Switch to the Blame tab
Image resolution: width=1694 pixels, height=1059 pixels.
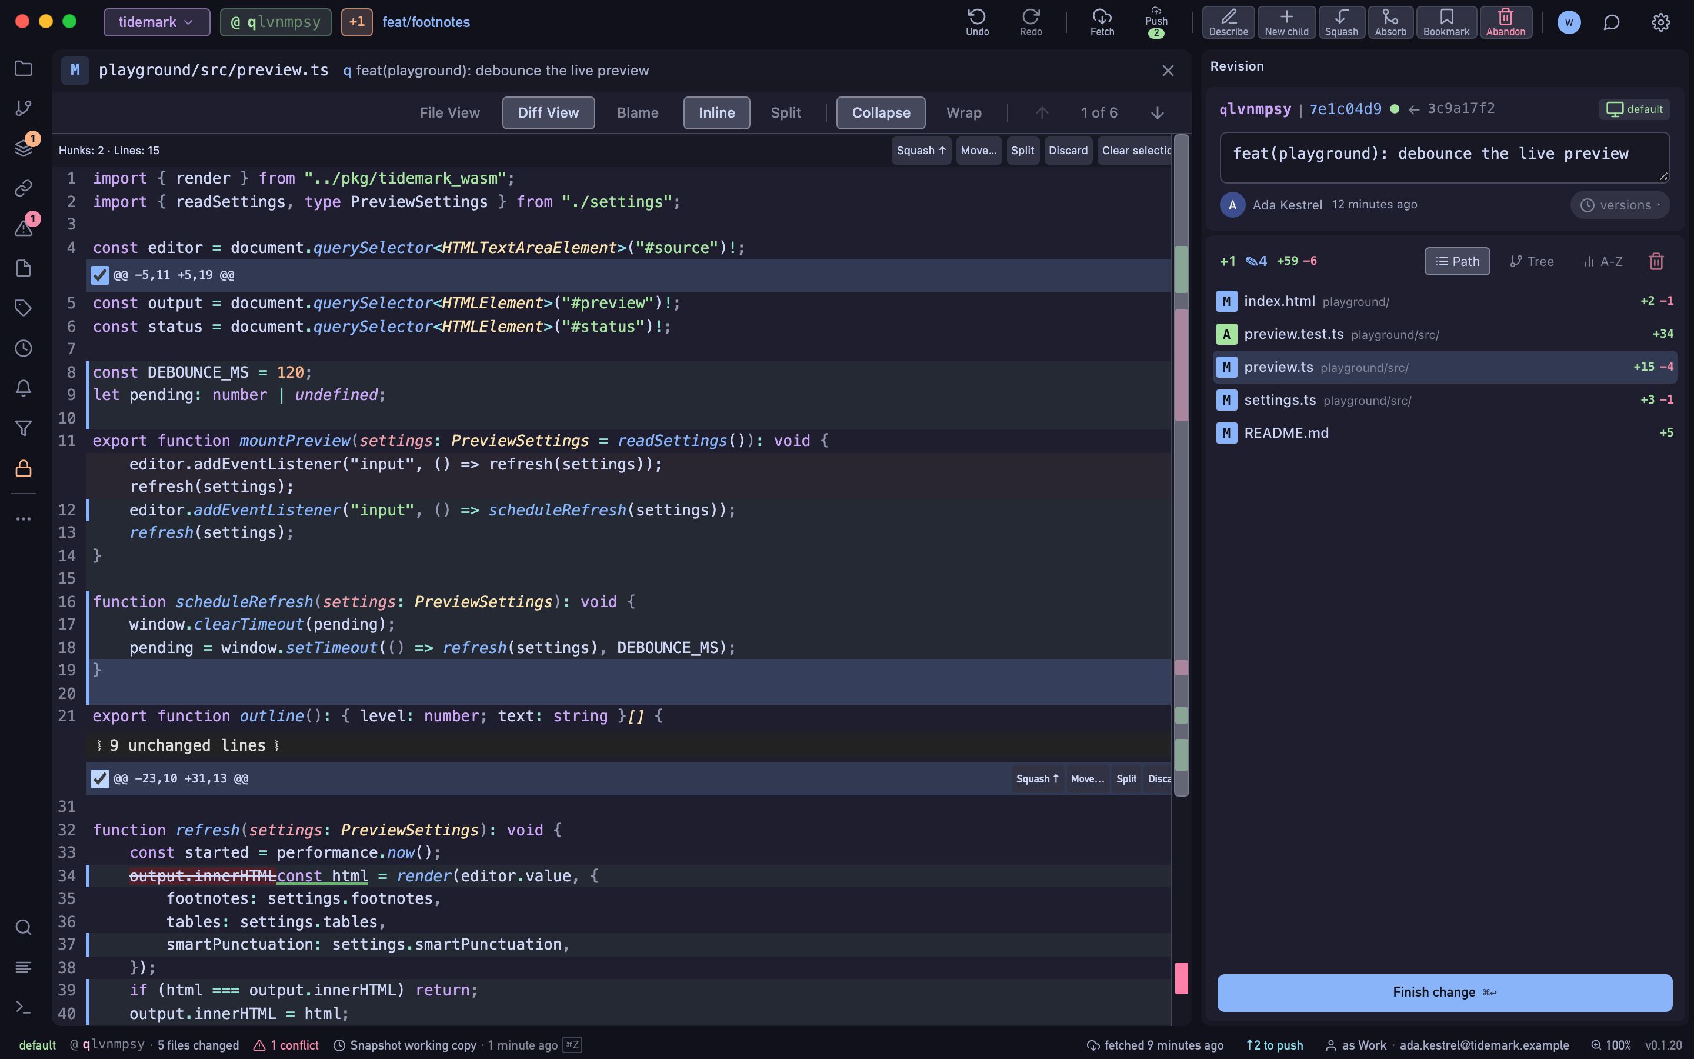[x=637, y=113]
